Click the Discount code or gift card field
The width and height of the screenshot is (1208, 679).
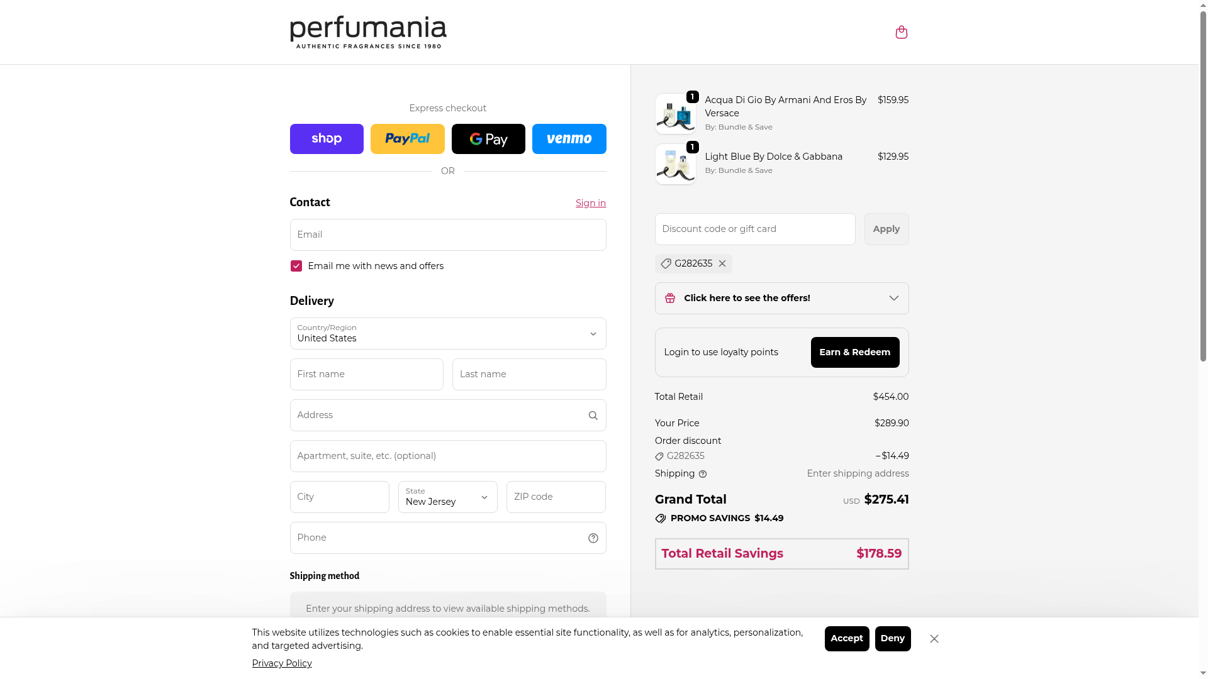(x=754, y=229)
